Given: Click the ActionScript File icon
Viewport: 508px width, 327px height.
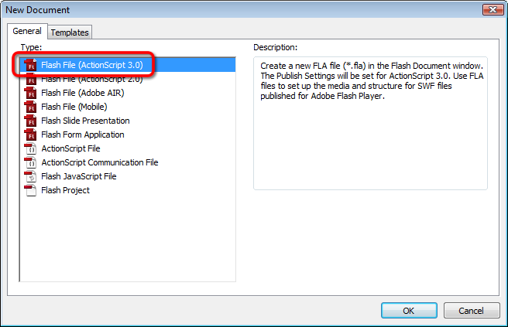Looking at the screenshot, I should (x=31, y=148).
